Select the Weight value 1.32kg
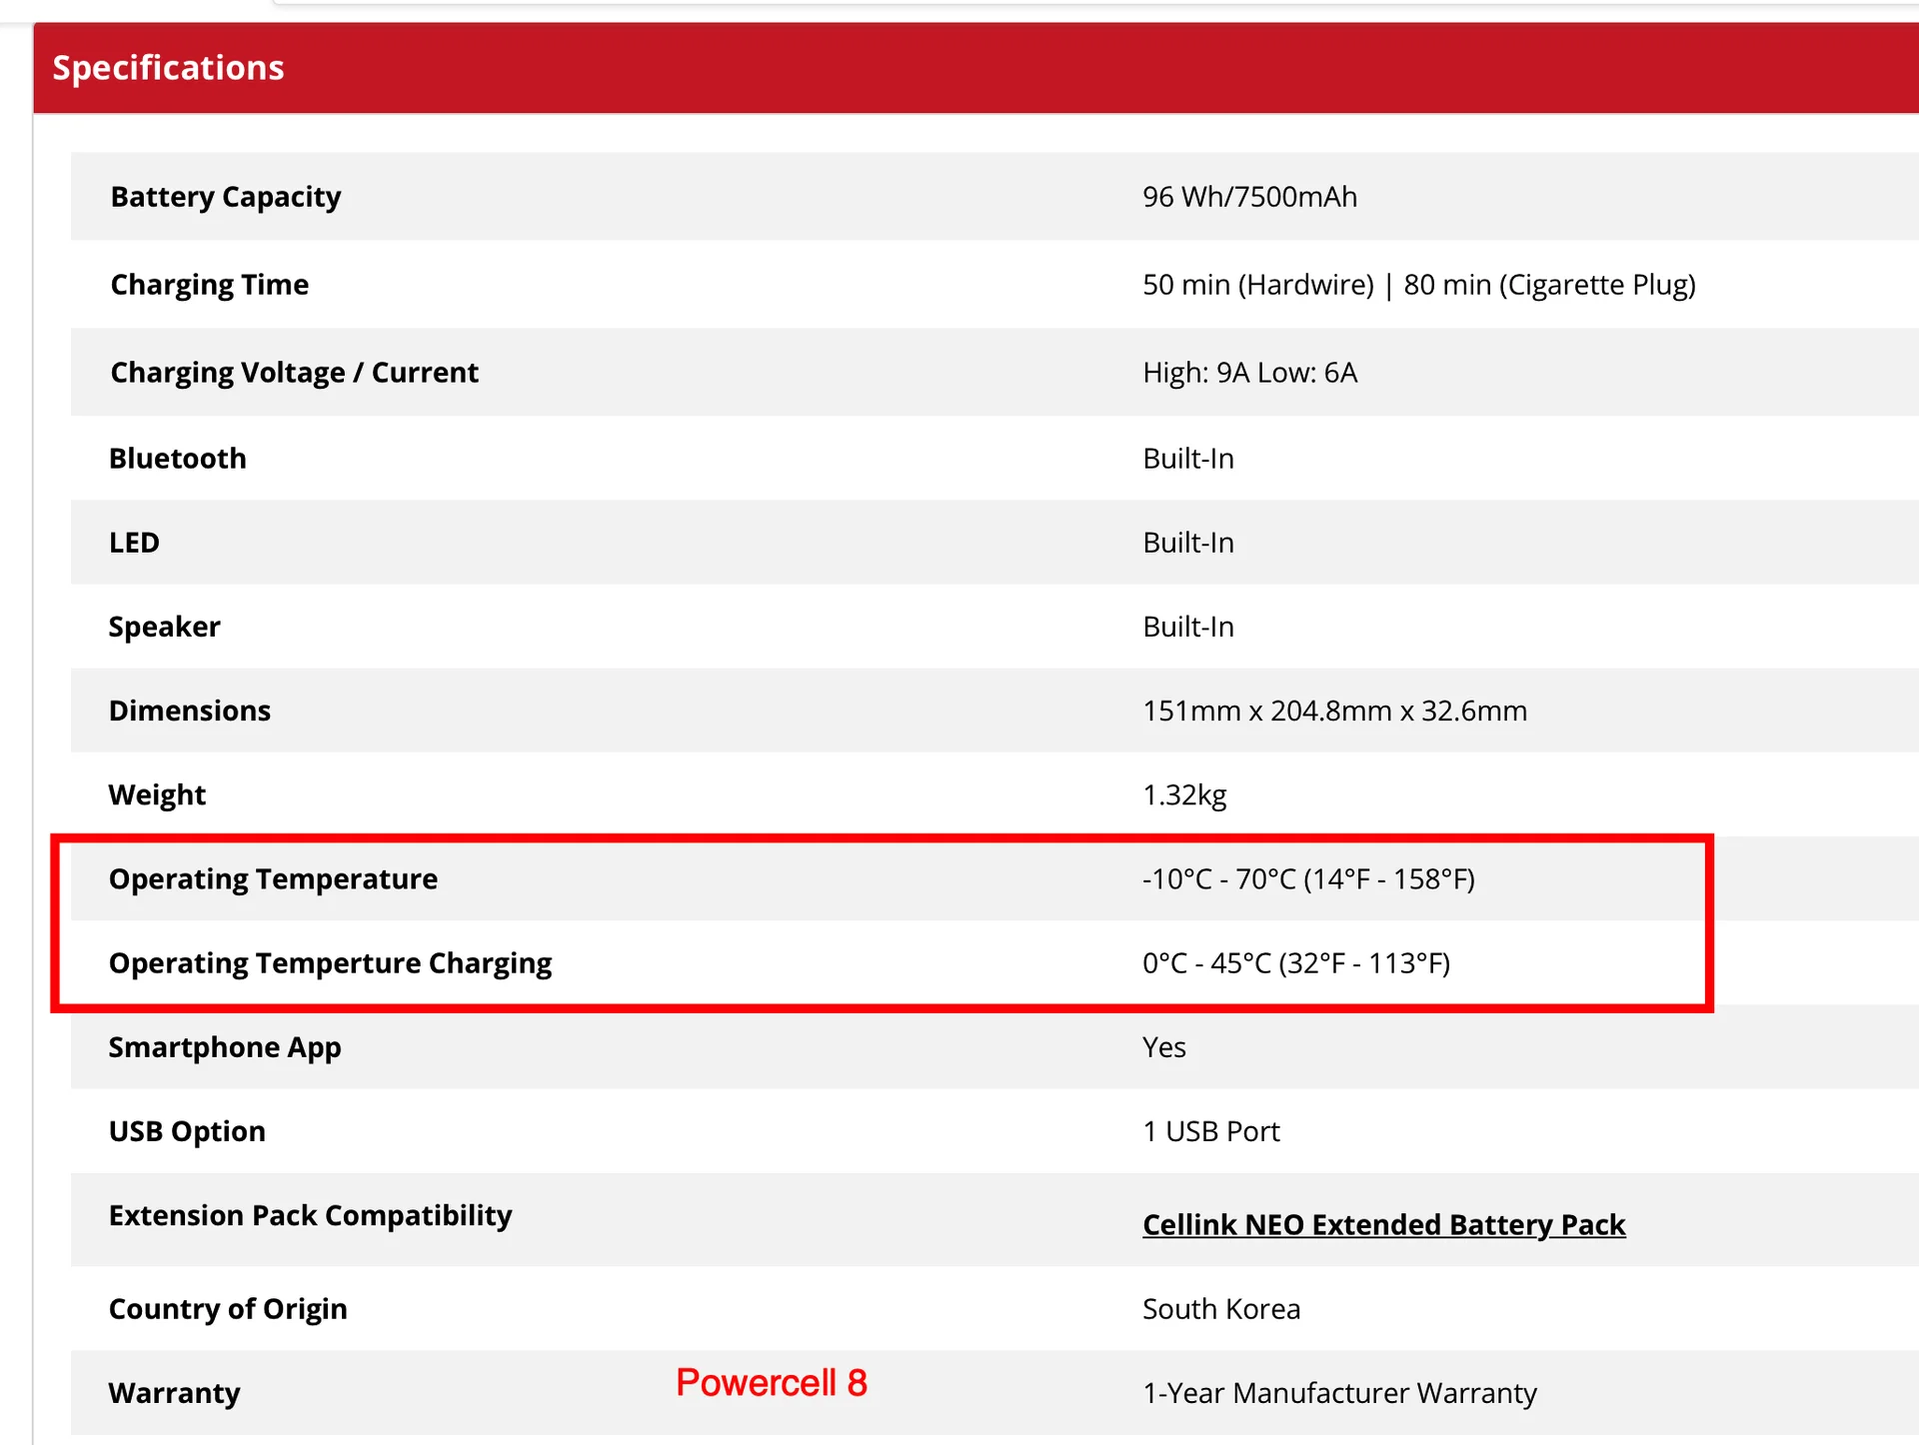Viewport: 1919px width, 1445px height. (1184, 794)
